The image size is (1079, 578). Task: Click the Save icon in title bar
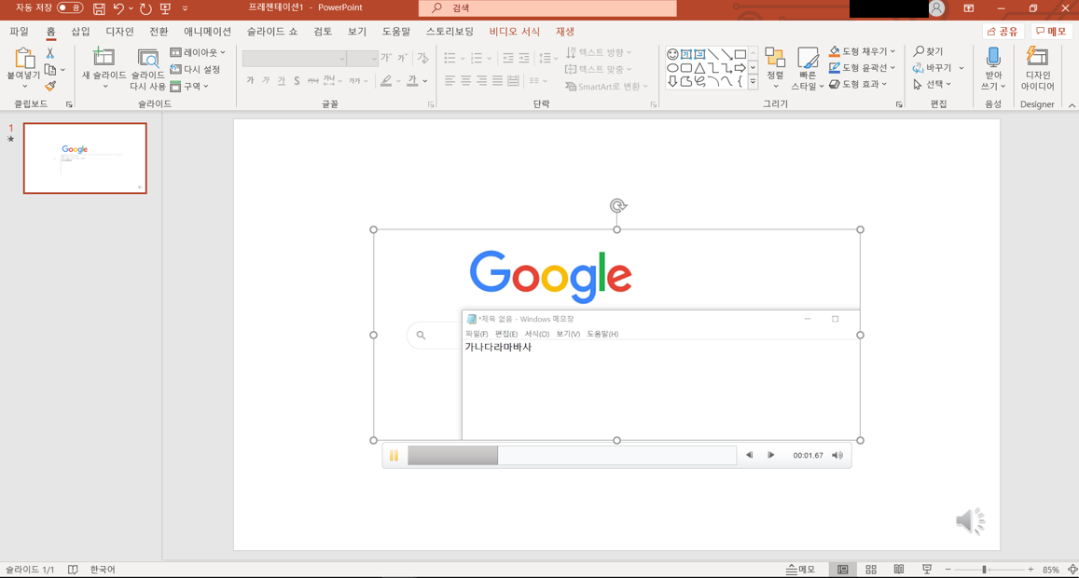point(99,9)
